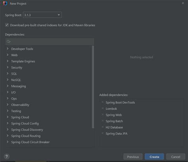This screenshot has width=188, height=162.
Task: Expand the Observability category
Action: (x=8, y=105)
